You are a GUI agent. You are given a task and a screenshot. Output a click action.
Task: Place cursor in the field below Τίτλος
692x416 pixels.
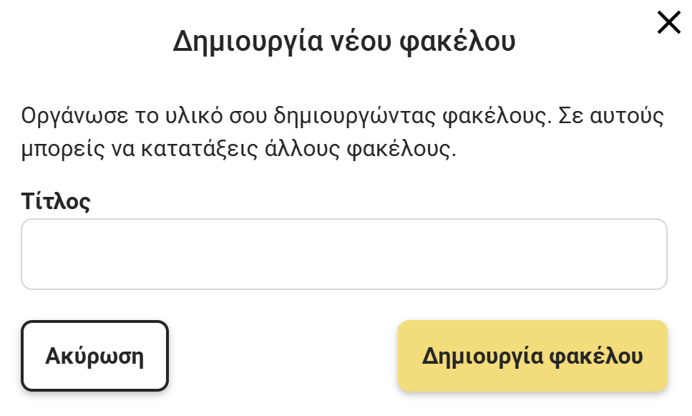(x=344, y=254)
